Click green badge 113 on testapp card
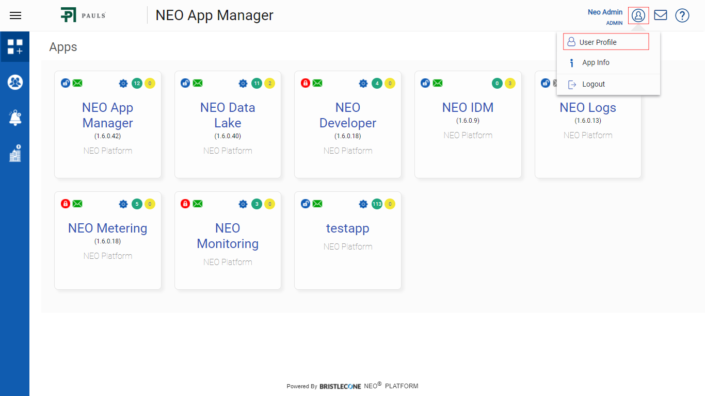 click(x=377, y=204)
